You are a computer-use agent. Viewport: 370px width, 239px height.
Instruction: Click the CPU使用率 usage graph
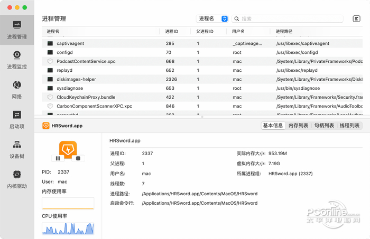pos(68,228)
